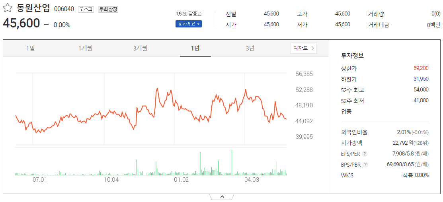Click the 고가 label
Screen dimensions: 443x202
click(x=302, y=14)
